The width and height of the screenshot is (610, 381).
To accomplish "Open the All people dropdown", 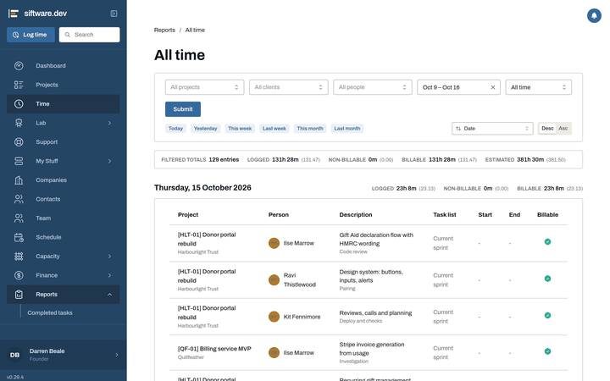I will tap(373, 87).
